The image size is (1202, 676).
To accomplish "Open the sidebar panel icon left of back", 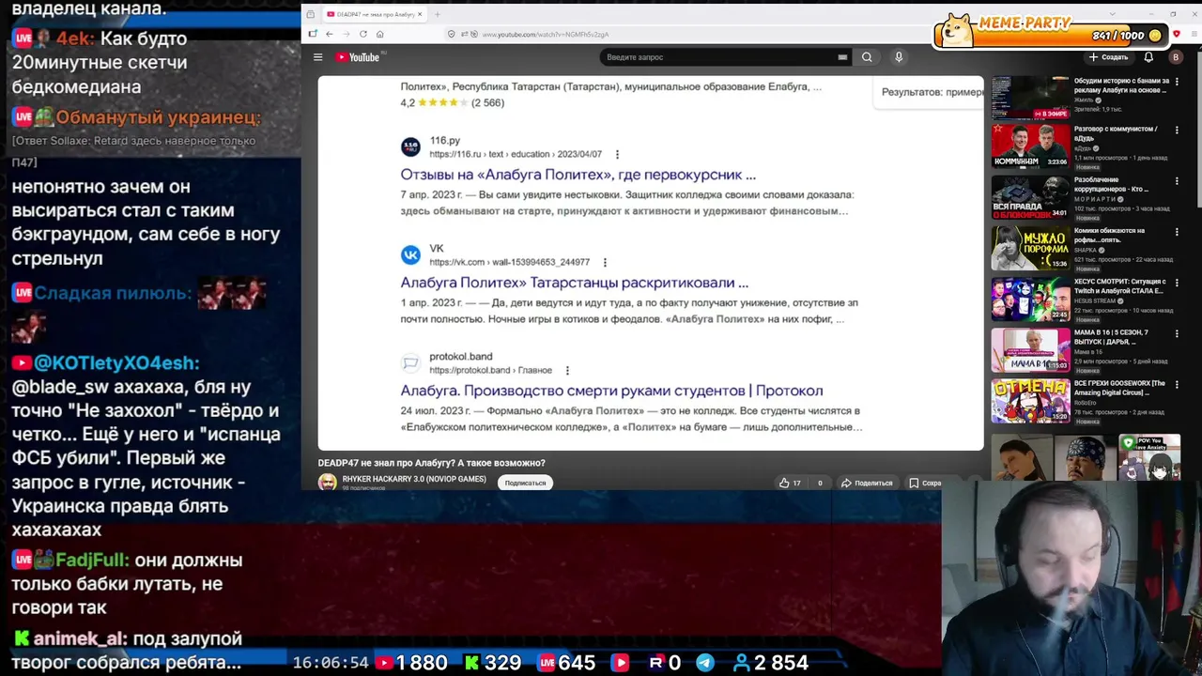I will pyautogui.click(x=312, y=34).
